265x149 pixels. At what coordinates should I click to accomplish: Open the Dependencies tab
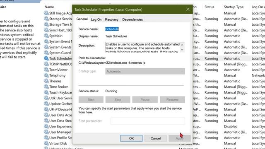click(132, 19)
